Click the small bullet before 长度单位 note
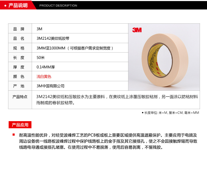 [143, 112]
